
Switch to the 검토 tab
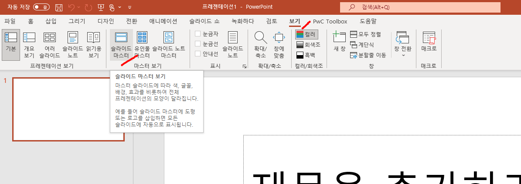point(272,22)
